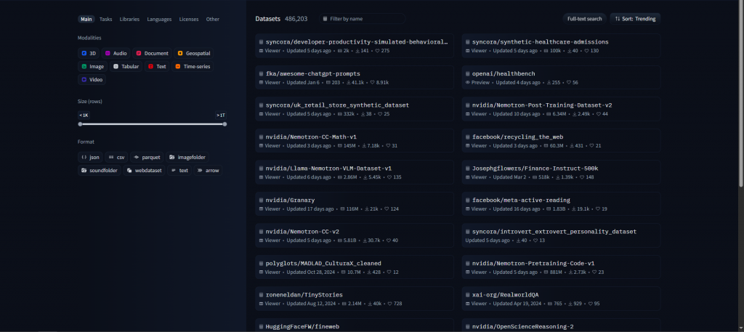This screenshot has width=744, height=332.
Task: Filter by webdataset format
Action: [x=145, y=170]
